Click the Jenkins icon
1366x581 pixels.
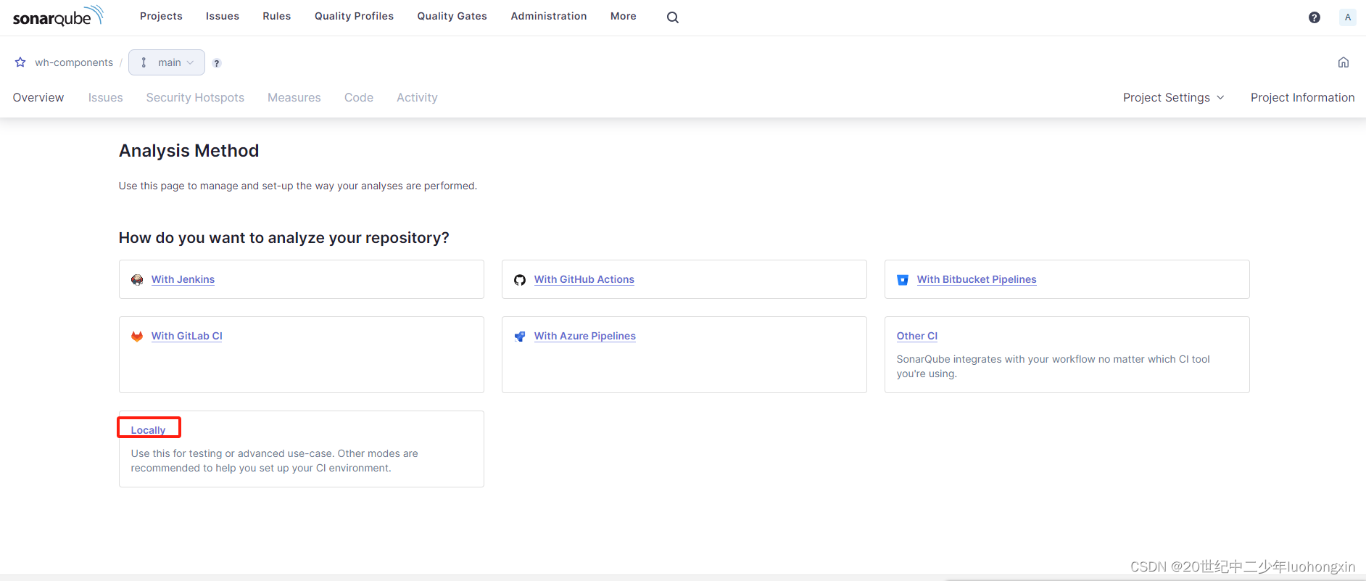137,280
